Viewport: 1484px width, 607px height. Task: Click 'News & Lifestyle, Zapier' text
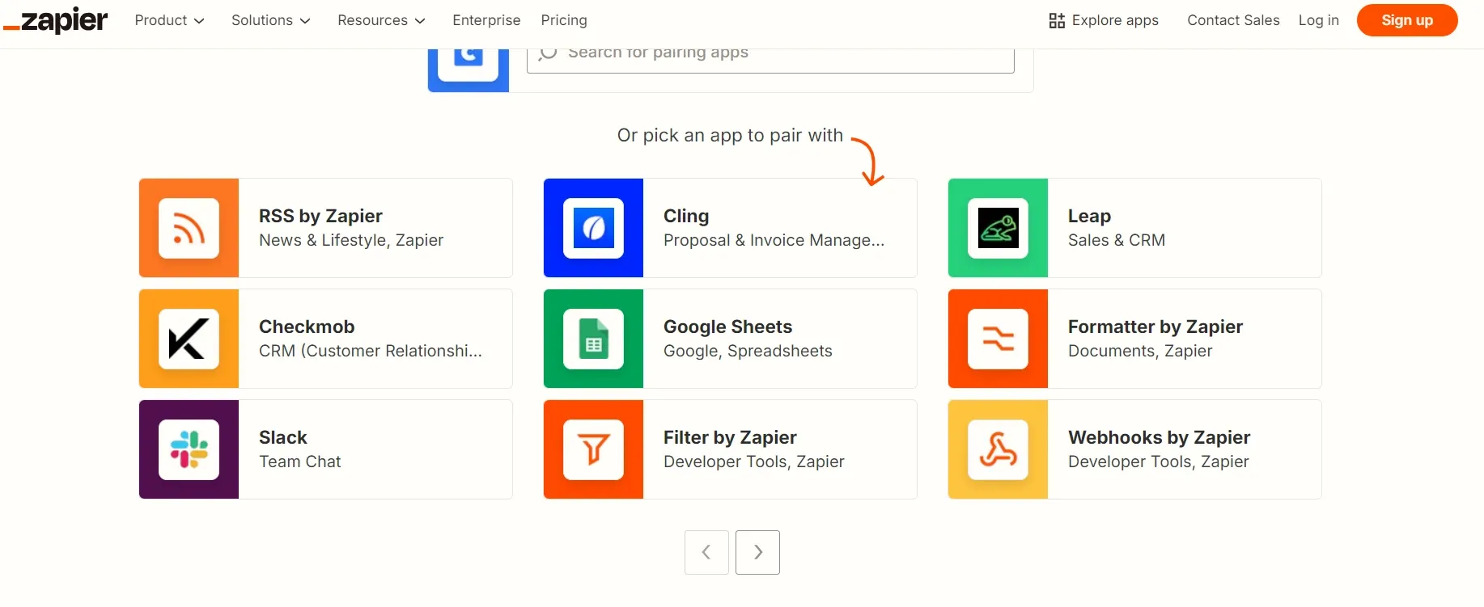click(x=351, y=240)
